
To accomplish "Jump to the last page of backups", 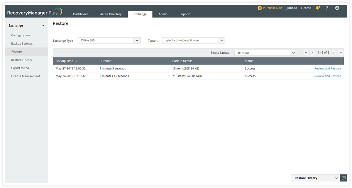I will pyautogui.click(x=340, y=52).
